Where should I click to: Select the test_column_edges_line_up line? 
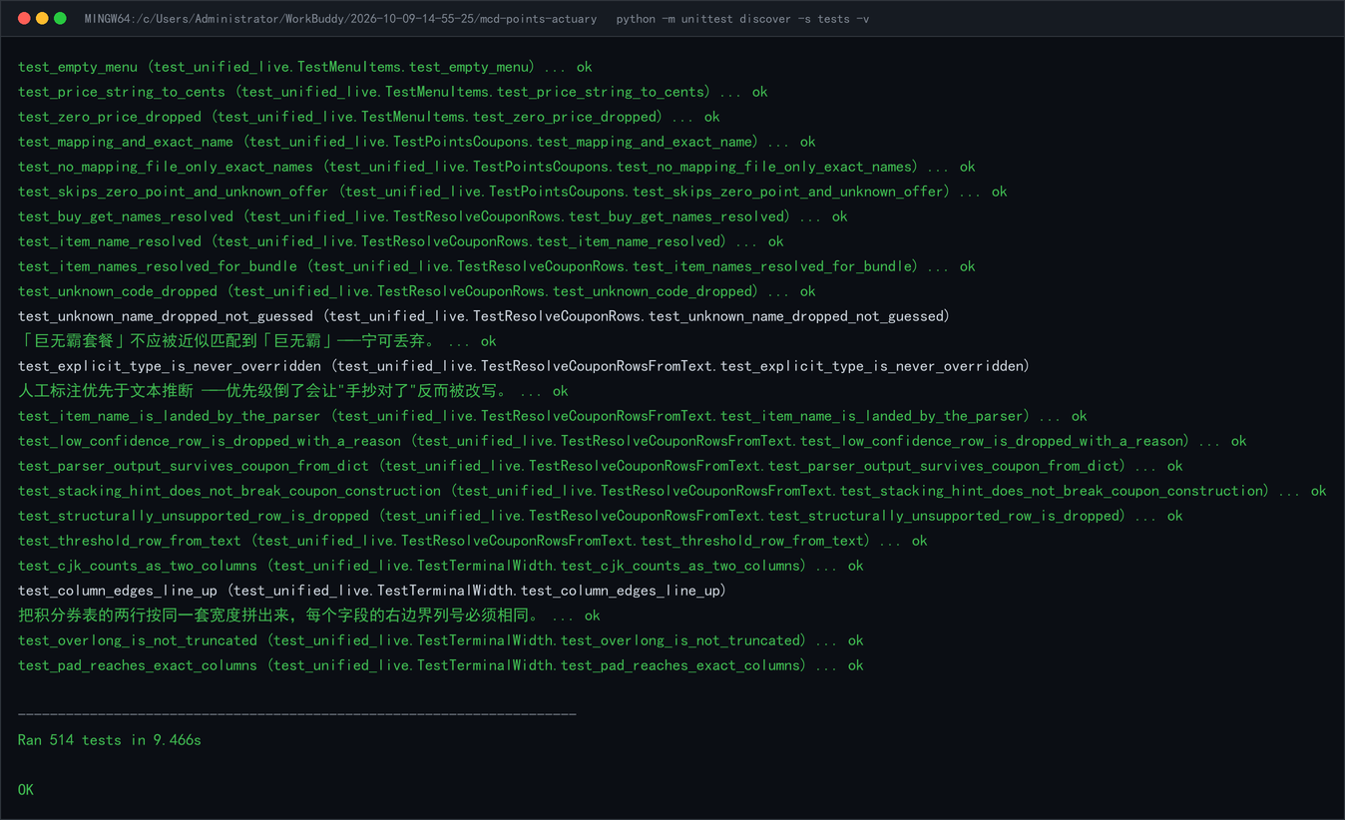click(x=372, y=591)
